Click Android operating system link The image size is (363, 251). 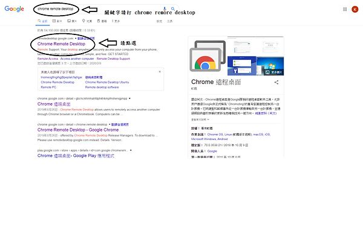(223, 139)
